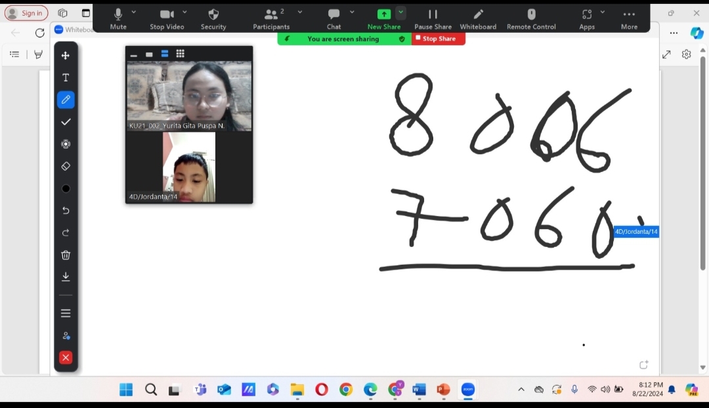Open File Explorer from taskbar
709x408 pixels.
[x=297, y=390]
